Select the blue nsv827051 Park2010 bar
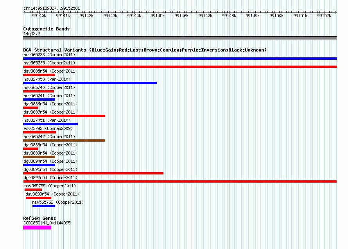The image size is (348, 249). (x=50, y=124)
